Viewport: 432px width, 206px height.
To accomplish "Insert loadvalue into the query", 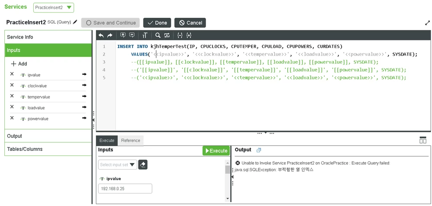I will (x=84, y=107).
